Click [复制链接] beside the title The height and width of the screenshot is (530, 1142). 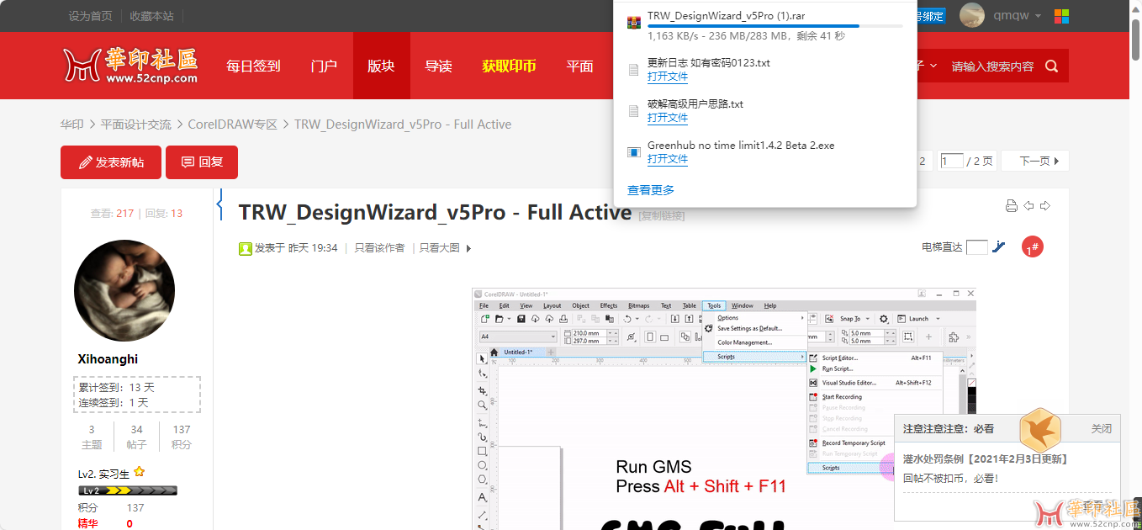pos(662,216)
